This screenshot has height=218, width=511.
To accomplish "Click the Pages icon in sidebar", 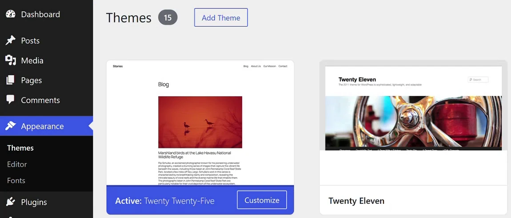I will click(x=10, y=80).
